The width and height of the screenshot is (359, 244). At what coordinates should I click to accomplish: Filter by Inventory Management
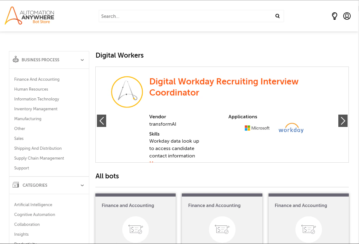click(x=36, y=109)
